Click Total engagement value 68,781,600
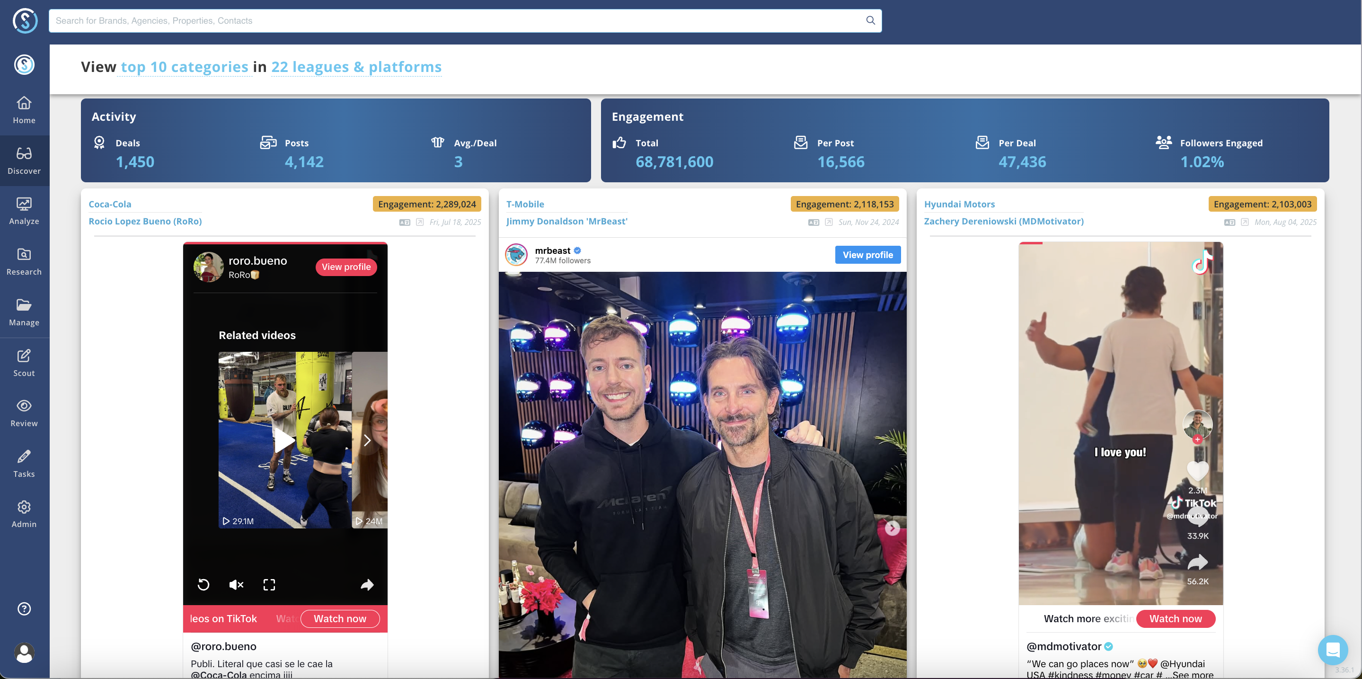 coord(674,162)
